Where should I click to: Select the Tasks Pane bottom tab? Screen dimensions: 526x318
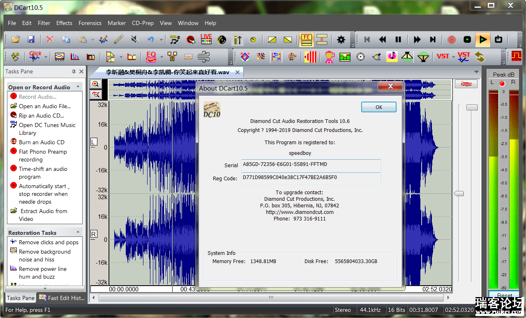point(21,298)
